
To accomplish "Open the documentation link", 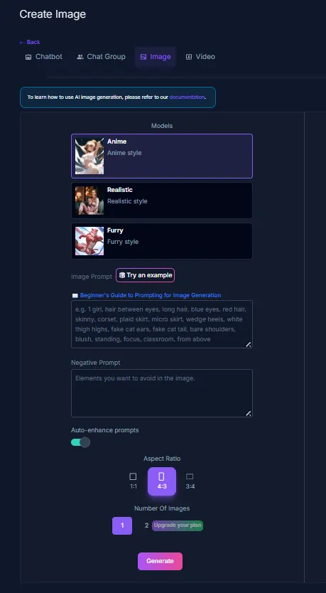I will [187, 97].
